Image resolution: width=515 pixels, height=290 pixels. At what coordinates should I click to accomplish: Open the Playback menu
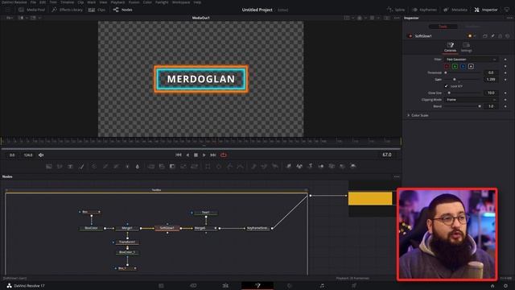click(x=117, y=2)
